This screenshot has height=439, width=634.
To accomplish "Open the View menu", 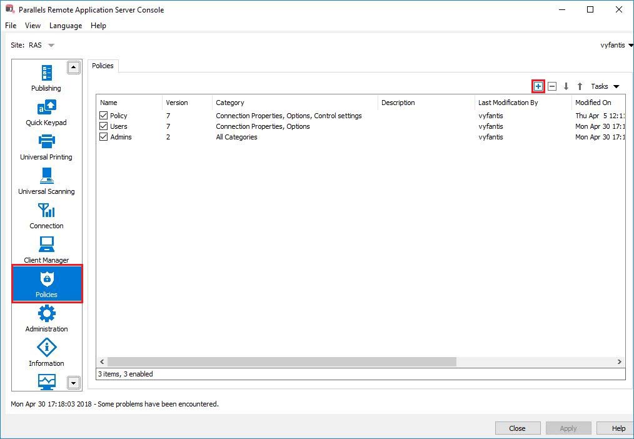I will coord(33,26).
